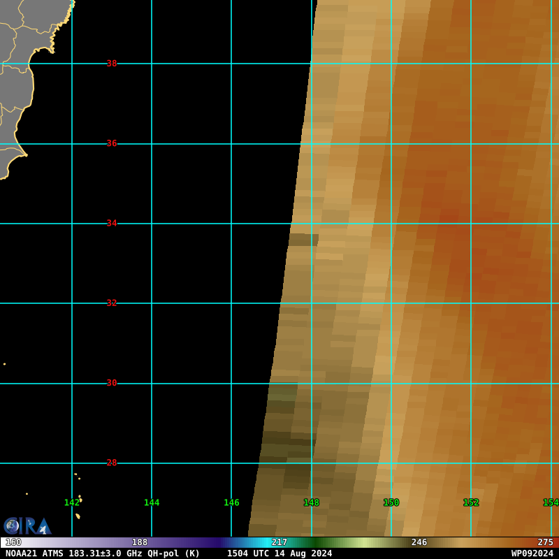Click the NOAA21 ATMS 183.31±3.0 GHz caption
The width and height of the screenshot is (559, 559).
103,553
